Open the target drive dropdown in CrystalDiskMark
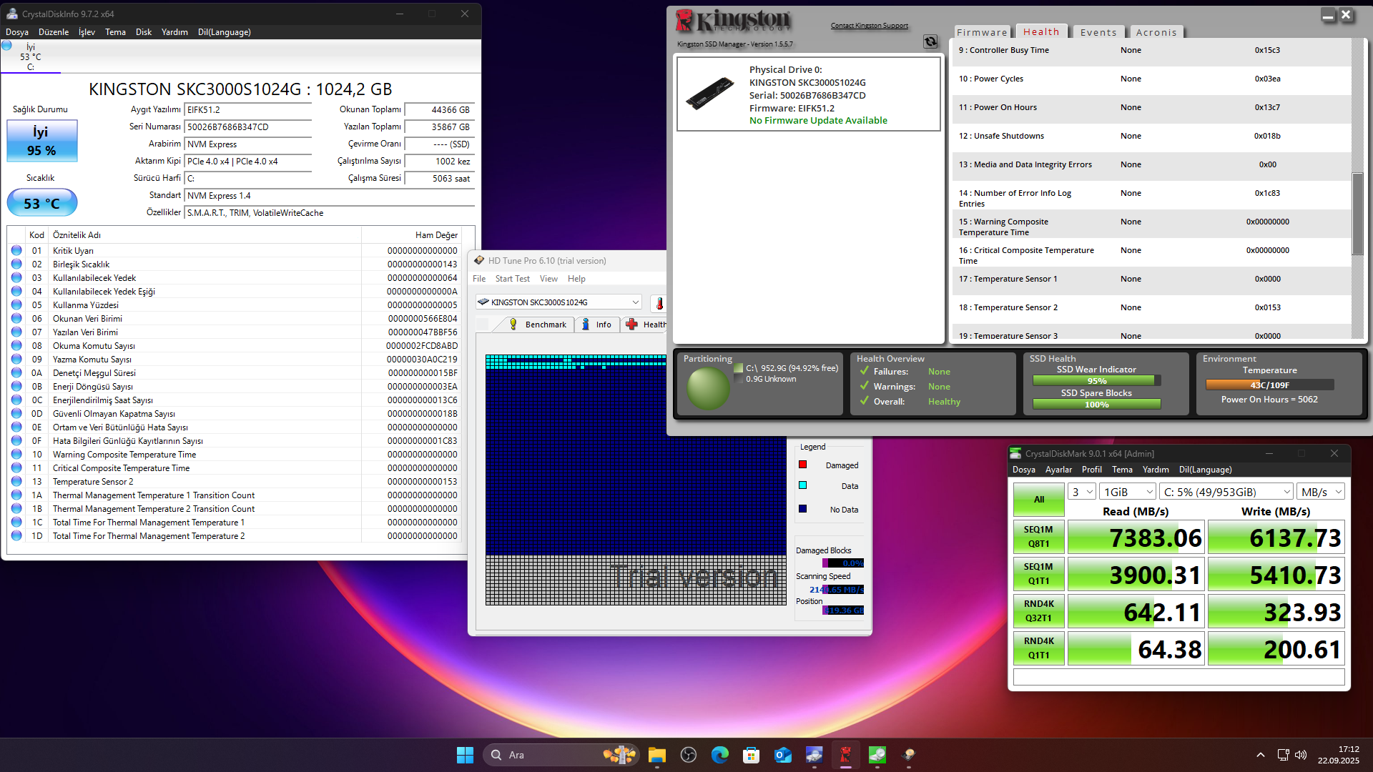Screen dimensions: 1373x772 pyautogui.click(x=1226, y=492)
